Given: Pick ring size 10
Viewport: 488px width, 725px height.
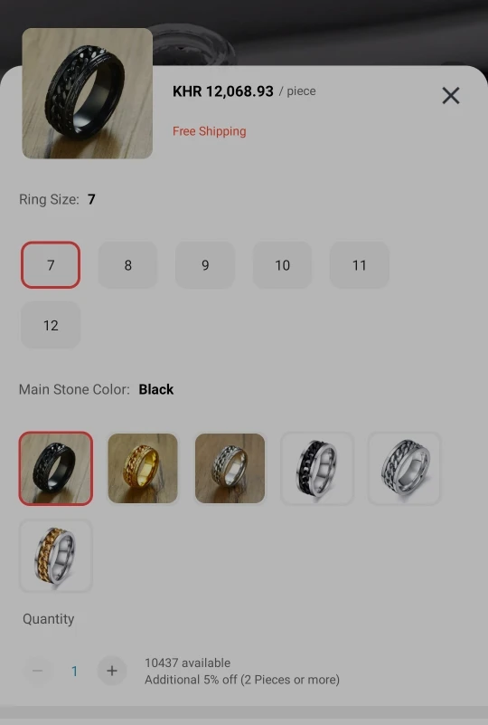Looking at the screenshot, I should tap(282, 265).
